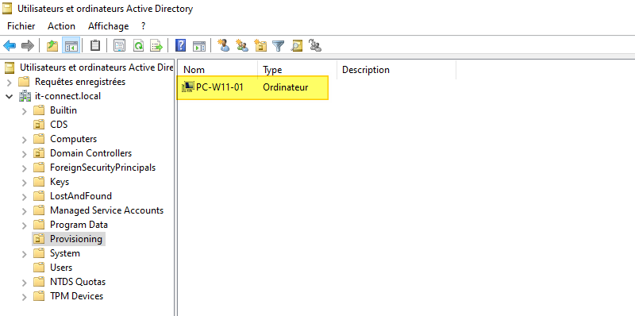This screenshot has height=316, width=635.
Task: Select the LostAndFound container
Action: pos(81,196)
